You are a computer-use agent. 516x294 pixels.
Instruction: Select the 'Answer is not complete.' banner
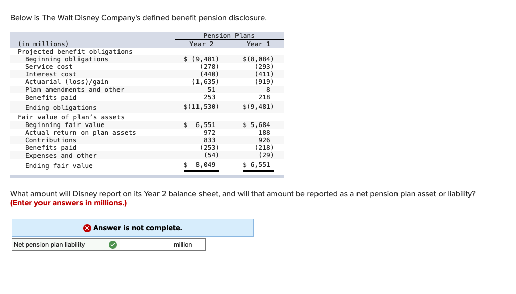point(132,228)
